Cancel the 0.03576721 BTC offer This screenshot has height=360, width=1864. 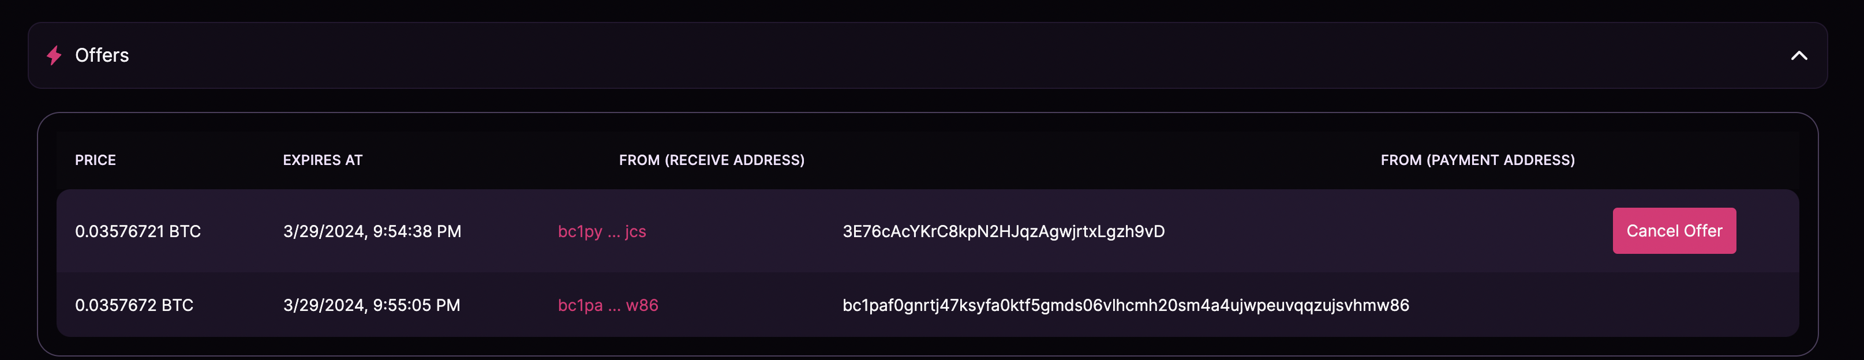click(x=1673, y=231)
